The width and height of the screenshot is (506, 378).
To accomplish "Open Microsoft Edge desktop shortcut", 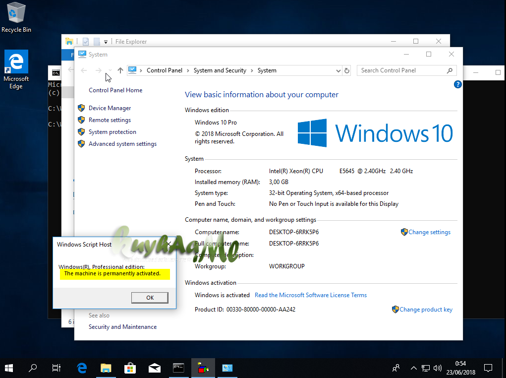I will point(16,69).
